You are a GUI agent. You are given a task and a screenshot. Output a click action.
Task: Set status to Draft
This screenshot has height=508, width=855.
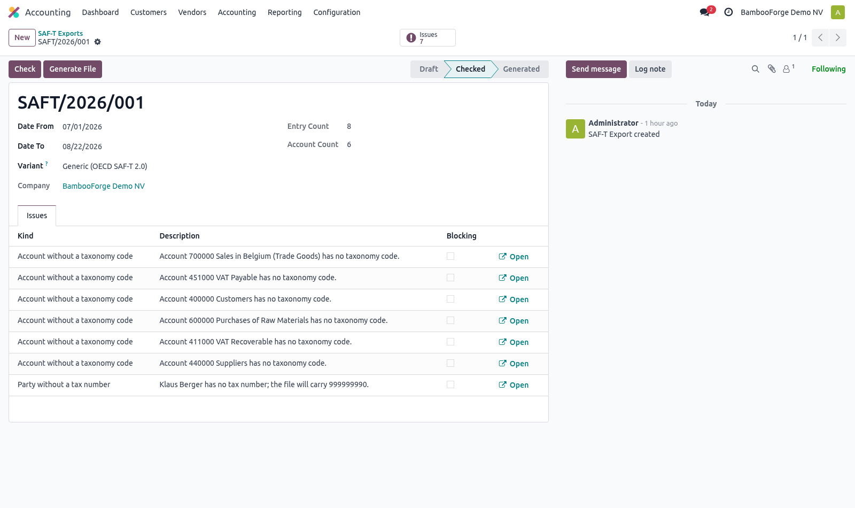tap(428, 69)
